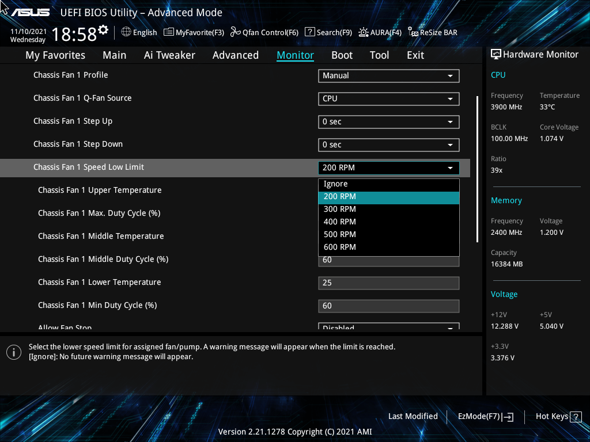Click Ratio 39x value
Viewport: 590px width, 442px height.
497,170
